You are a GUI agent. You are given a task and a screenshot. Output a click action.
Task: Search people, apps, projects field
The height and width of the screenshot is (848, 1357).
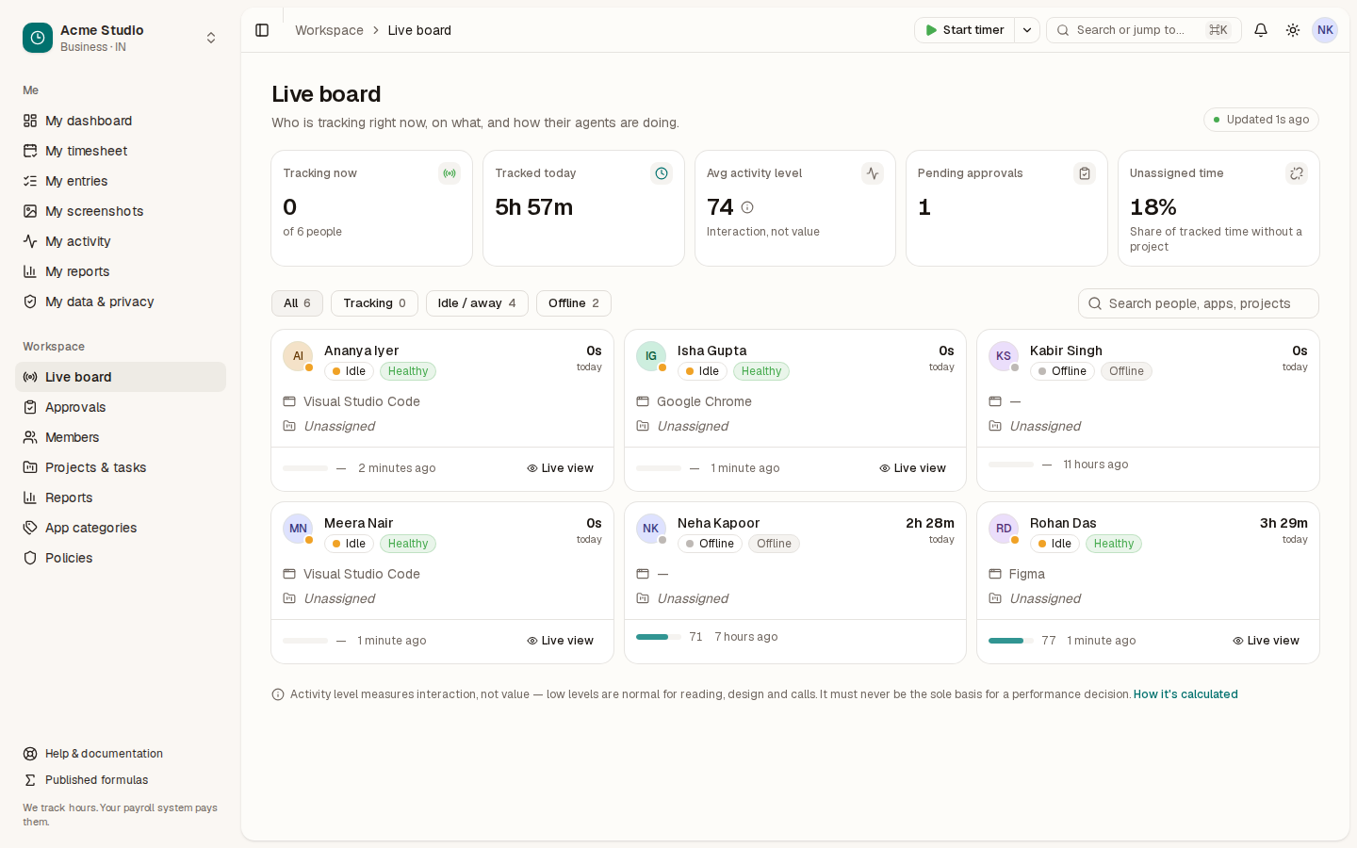coord(1199,303)
